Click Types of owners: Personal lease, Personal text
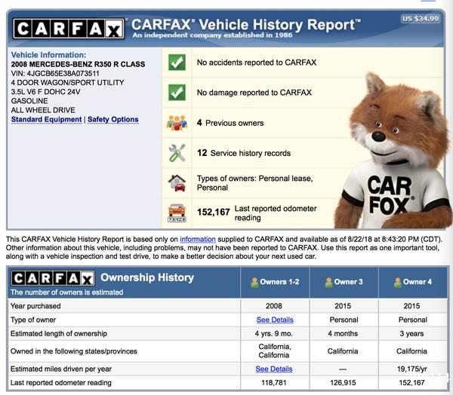Viewport: 453px width, 395px height. tap(255, 183)
